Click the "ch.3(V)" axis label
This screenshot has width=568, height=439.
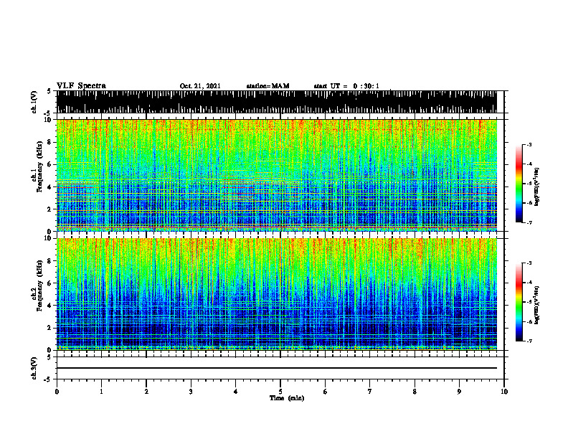tap(34, 368)
